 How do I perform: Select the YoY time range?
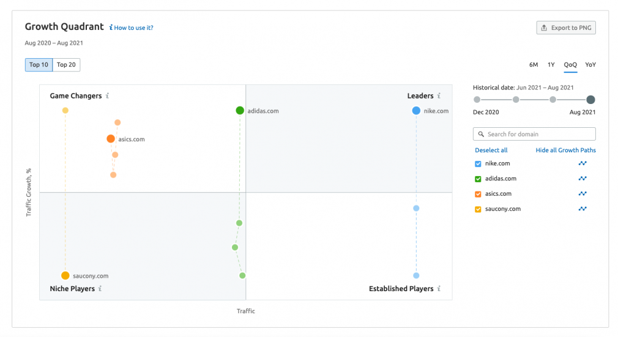click(590, 65)
